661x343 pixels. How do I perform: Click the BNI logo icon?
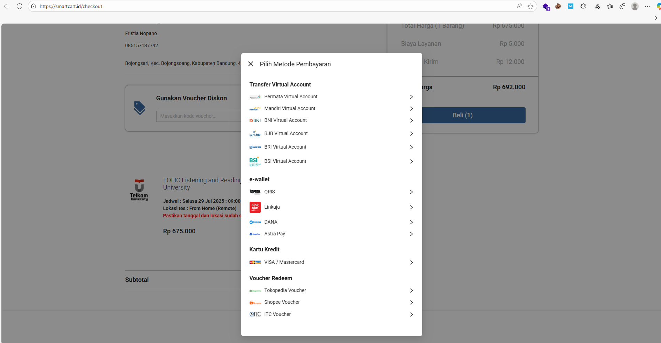[255, 120]
